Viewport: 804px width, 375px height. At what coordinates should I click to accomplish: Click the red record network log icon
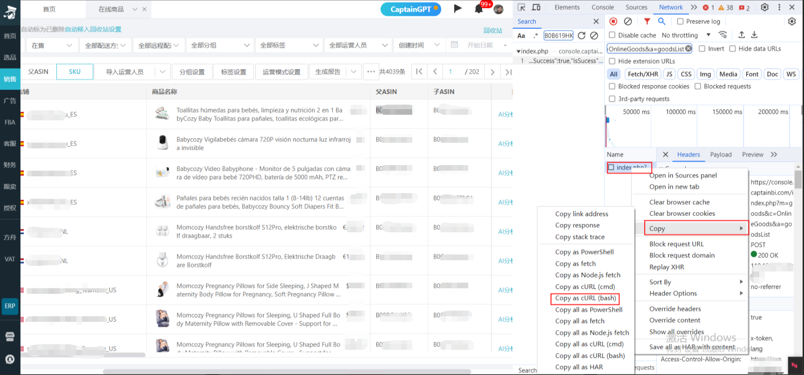pyautogui.click(x=613, y=21)
